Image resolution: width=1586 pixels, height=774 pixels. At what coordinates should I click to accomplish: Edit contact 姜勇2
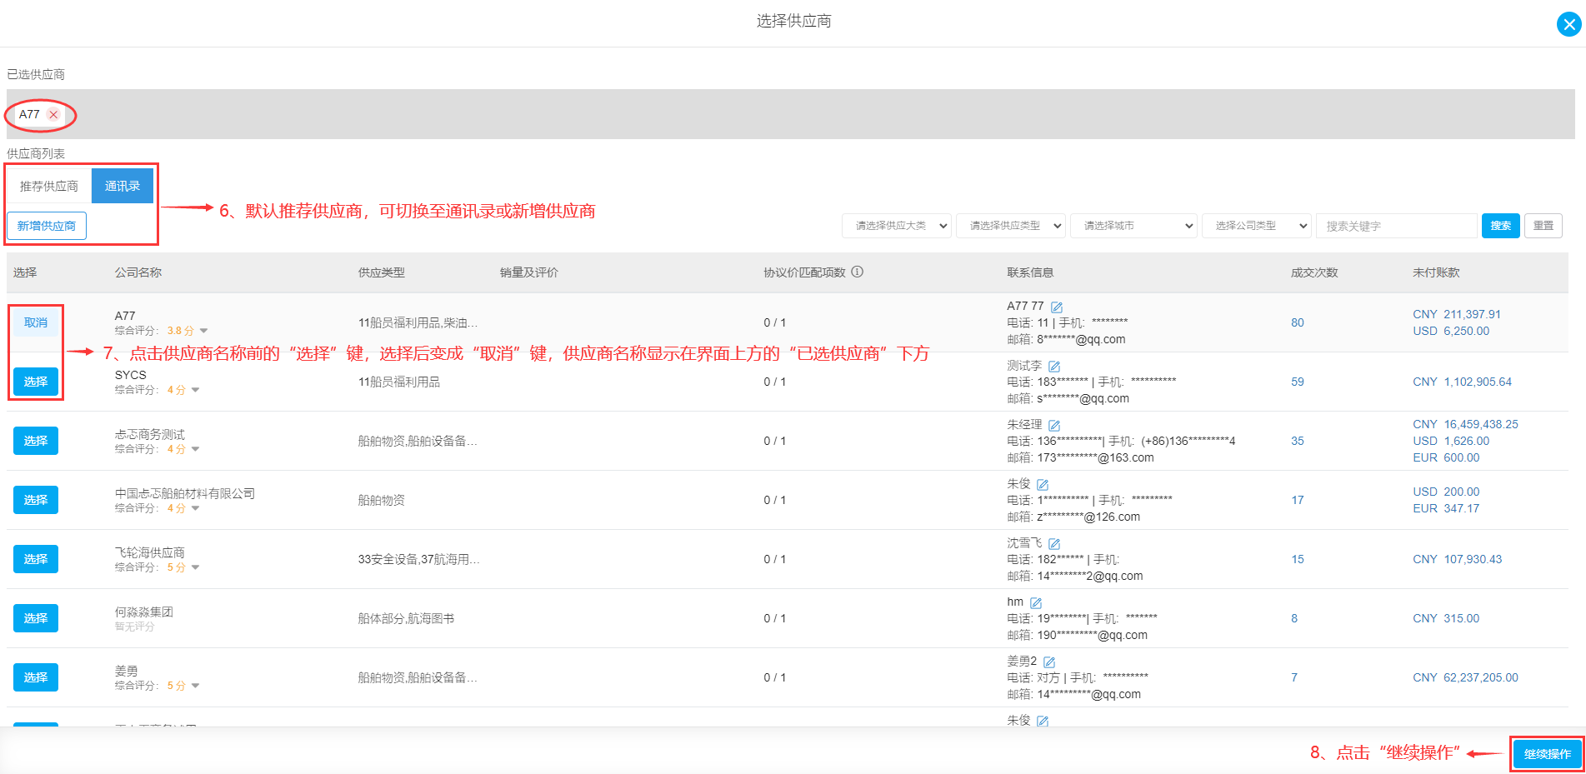point(1049,662)
